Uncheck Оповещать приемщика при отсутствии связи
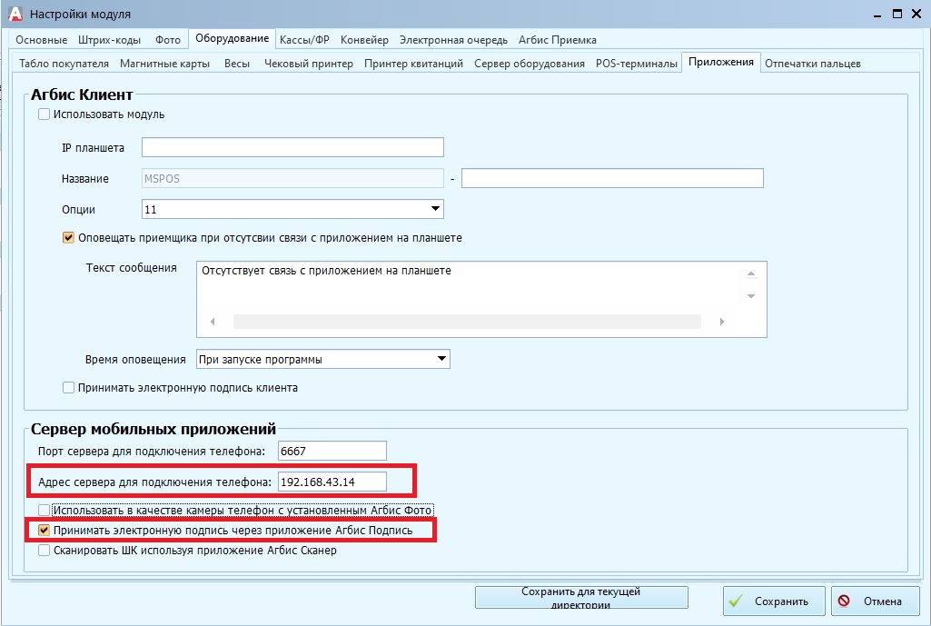The image size is (931, 626). pyautogui.click(x=68, y=237)
